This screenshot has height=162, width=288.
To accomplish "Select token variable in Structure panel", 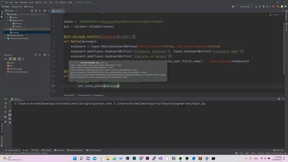I will 11,63.
